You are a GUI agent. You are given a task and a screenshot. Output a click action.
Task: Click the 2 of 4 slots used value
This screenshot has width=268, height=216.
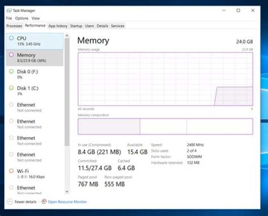pos(192,151)
